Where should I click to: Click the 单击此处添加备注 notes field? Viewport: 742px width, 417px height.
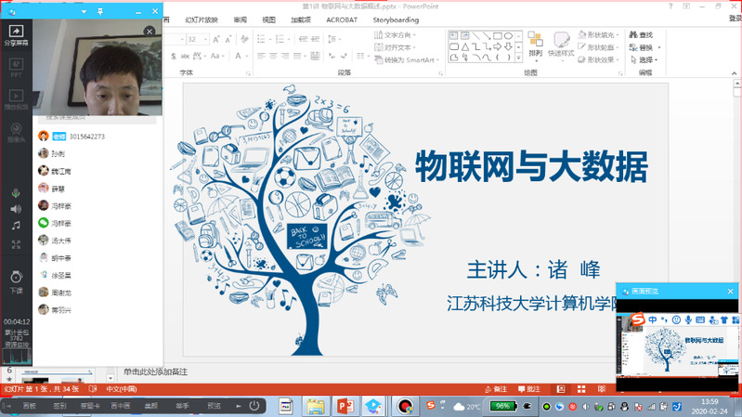pyautogui.click(x=155, y=371)
